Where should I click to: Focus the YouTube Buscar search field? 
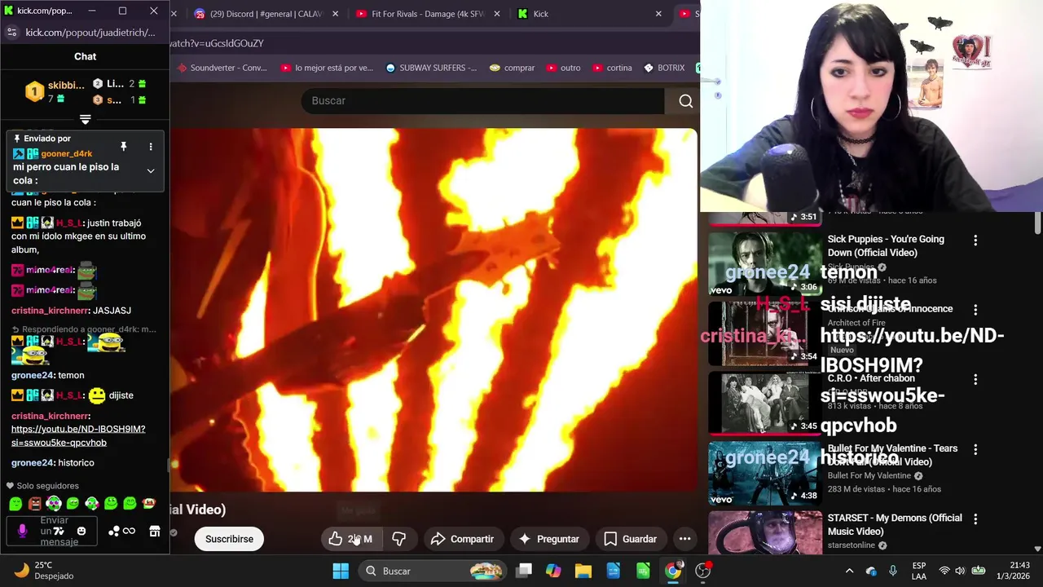point(482,101)
